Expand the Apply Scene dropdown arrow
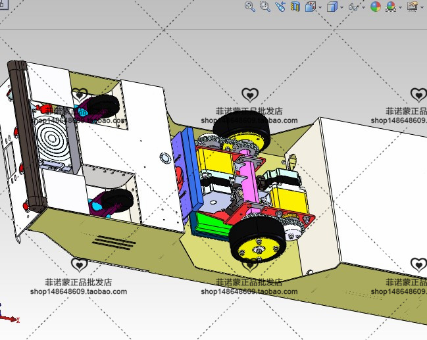The height and width of the screenshot is (340, 427). [x=400, y=7]
